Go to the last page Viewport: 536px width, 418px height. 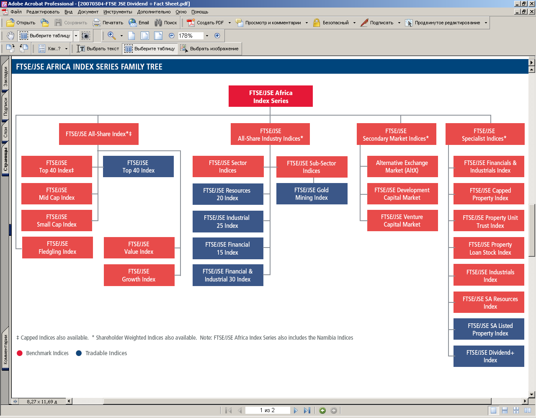point(307,410)
